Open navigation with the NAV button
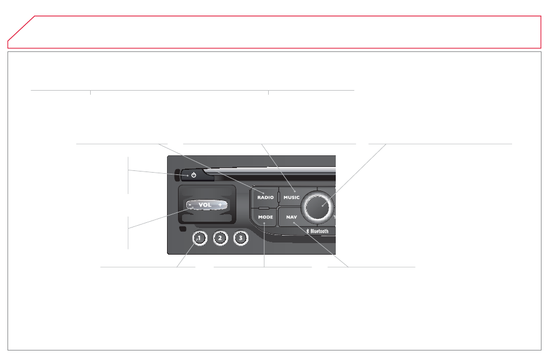Screen dimensions: 549x358 click(291, 217)
